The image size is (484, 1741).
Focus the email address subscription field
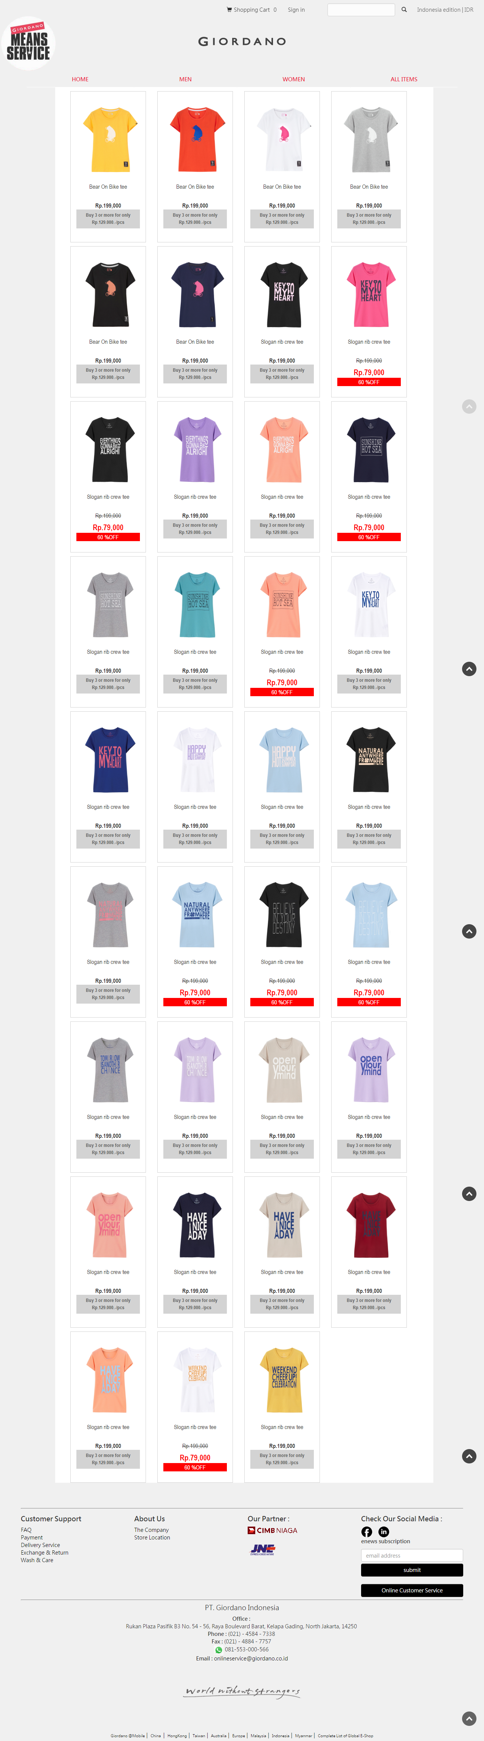point(412,1555)
